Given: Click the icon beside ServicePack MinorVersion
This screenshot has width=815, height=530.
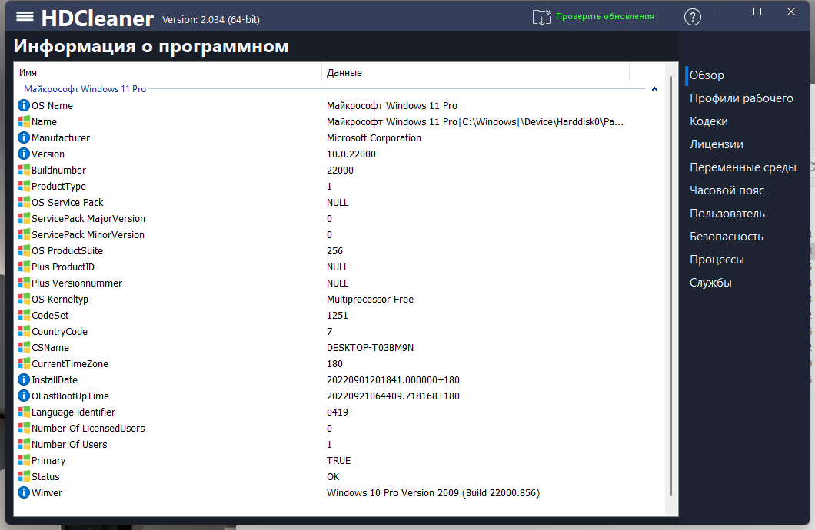Looking at the screenshot, I should point(23,234).
